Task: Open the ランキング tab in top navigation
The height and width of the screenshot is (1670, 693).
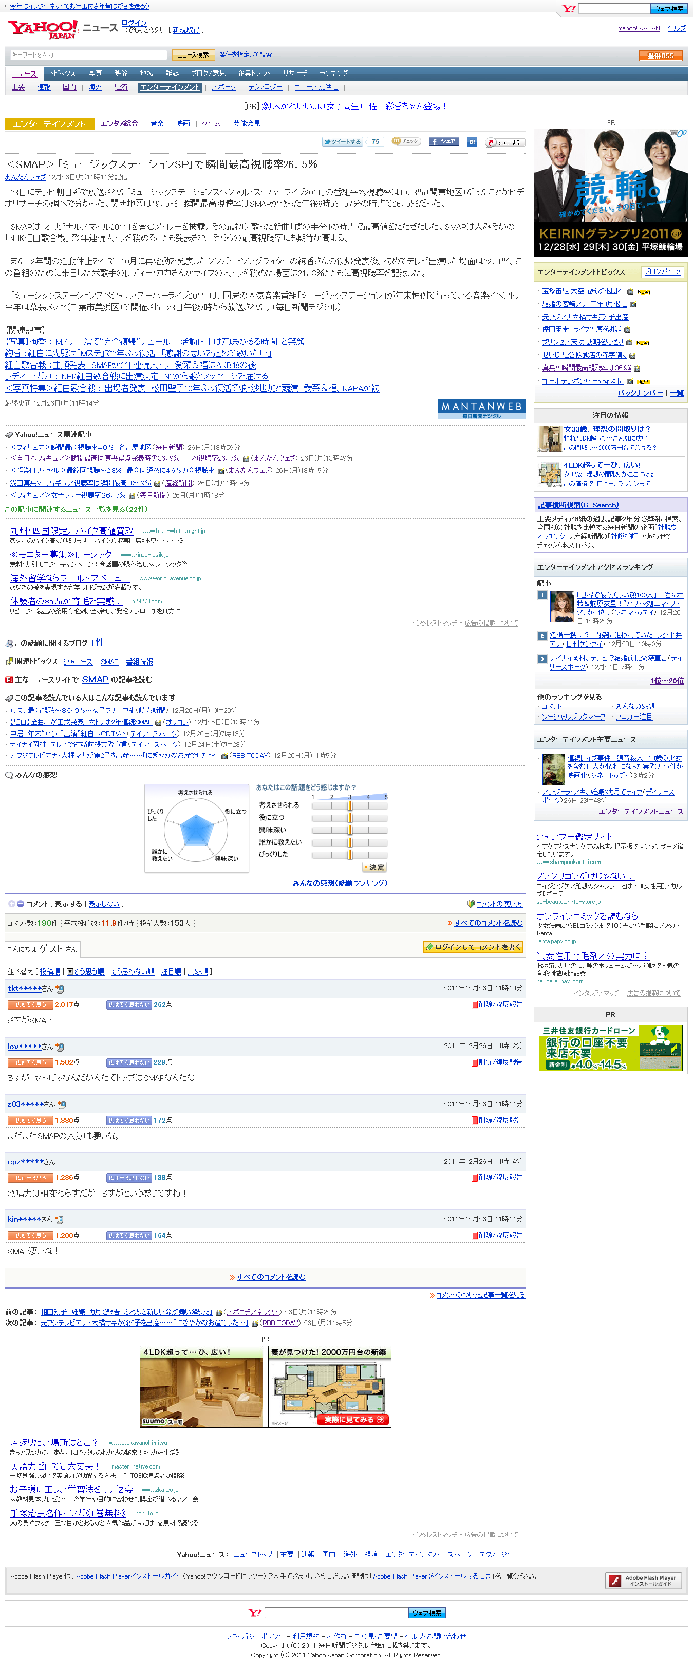Action: (x=333, y=74)
